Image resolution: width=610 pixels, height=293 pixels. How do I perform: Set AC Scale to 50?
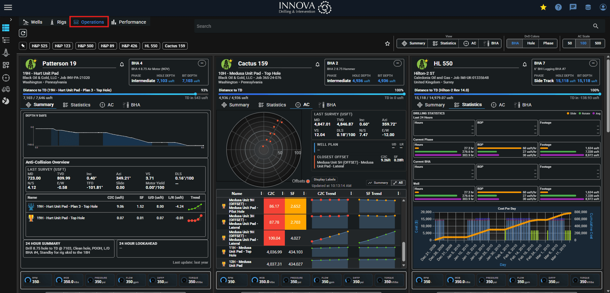570,43
